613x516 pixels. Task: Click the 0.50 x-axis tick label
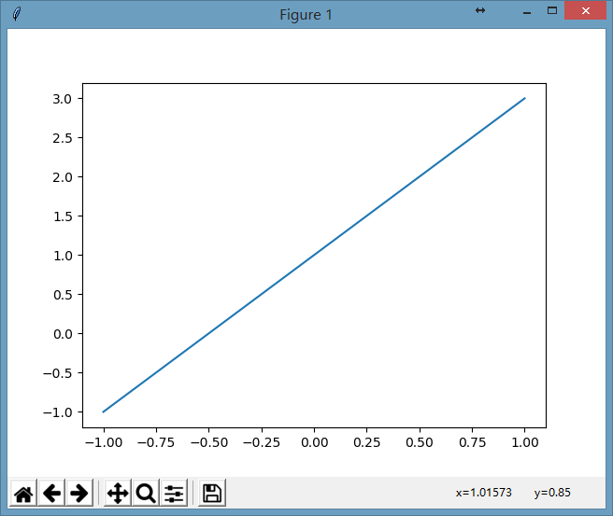420,442
